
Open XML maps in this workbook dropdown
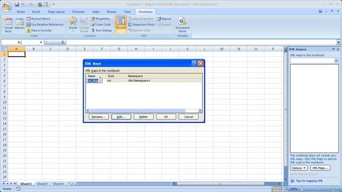pos(336,60)
